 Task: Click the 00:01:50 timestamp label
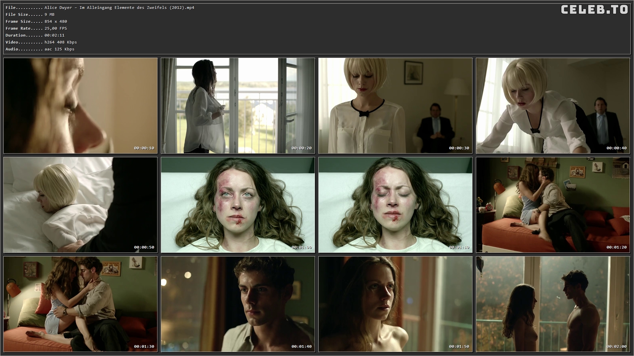pyautogui.click(x=459, y=346)
